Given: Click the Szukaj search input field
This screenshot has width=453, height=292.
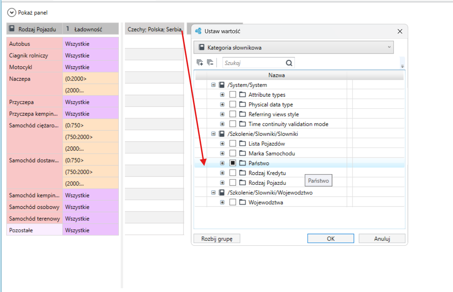Looking at the screenshot, I should point(255,63).
